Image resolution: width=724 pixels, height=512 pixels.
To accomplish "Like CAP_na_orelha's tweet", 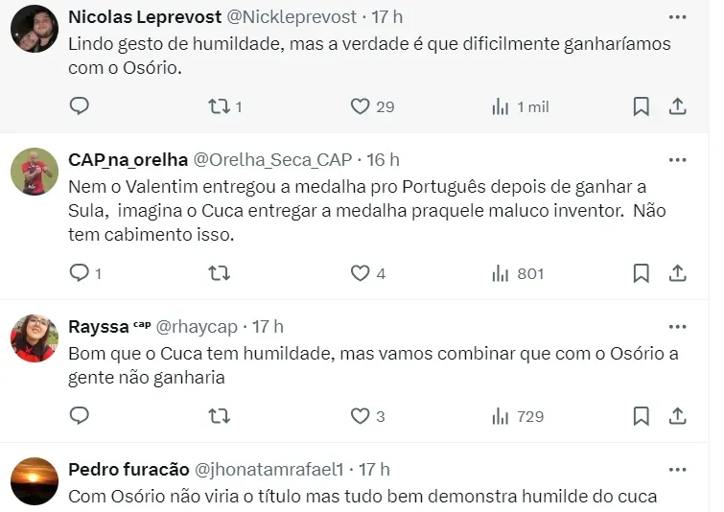I will (361, 273).
